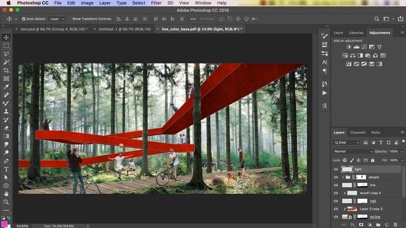Select the Magic Wand tool

6,62
